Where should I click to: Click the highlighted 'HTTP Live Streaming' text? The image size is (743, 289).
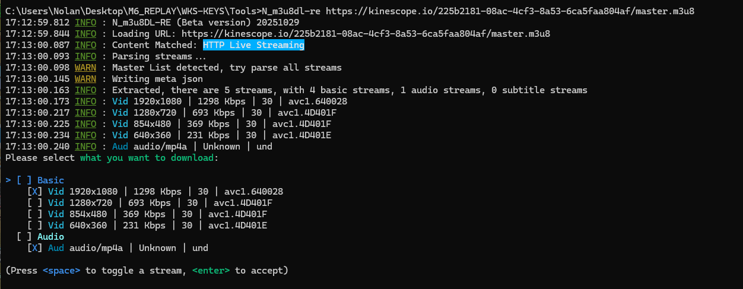253,45
